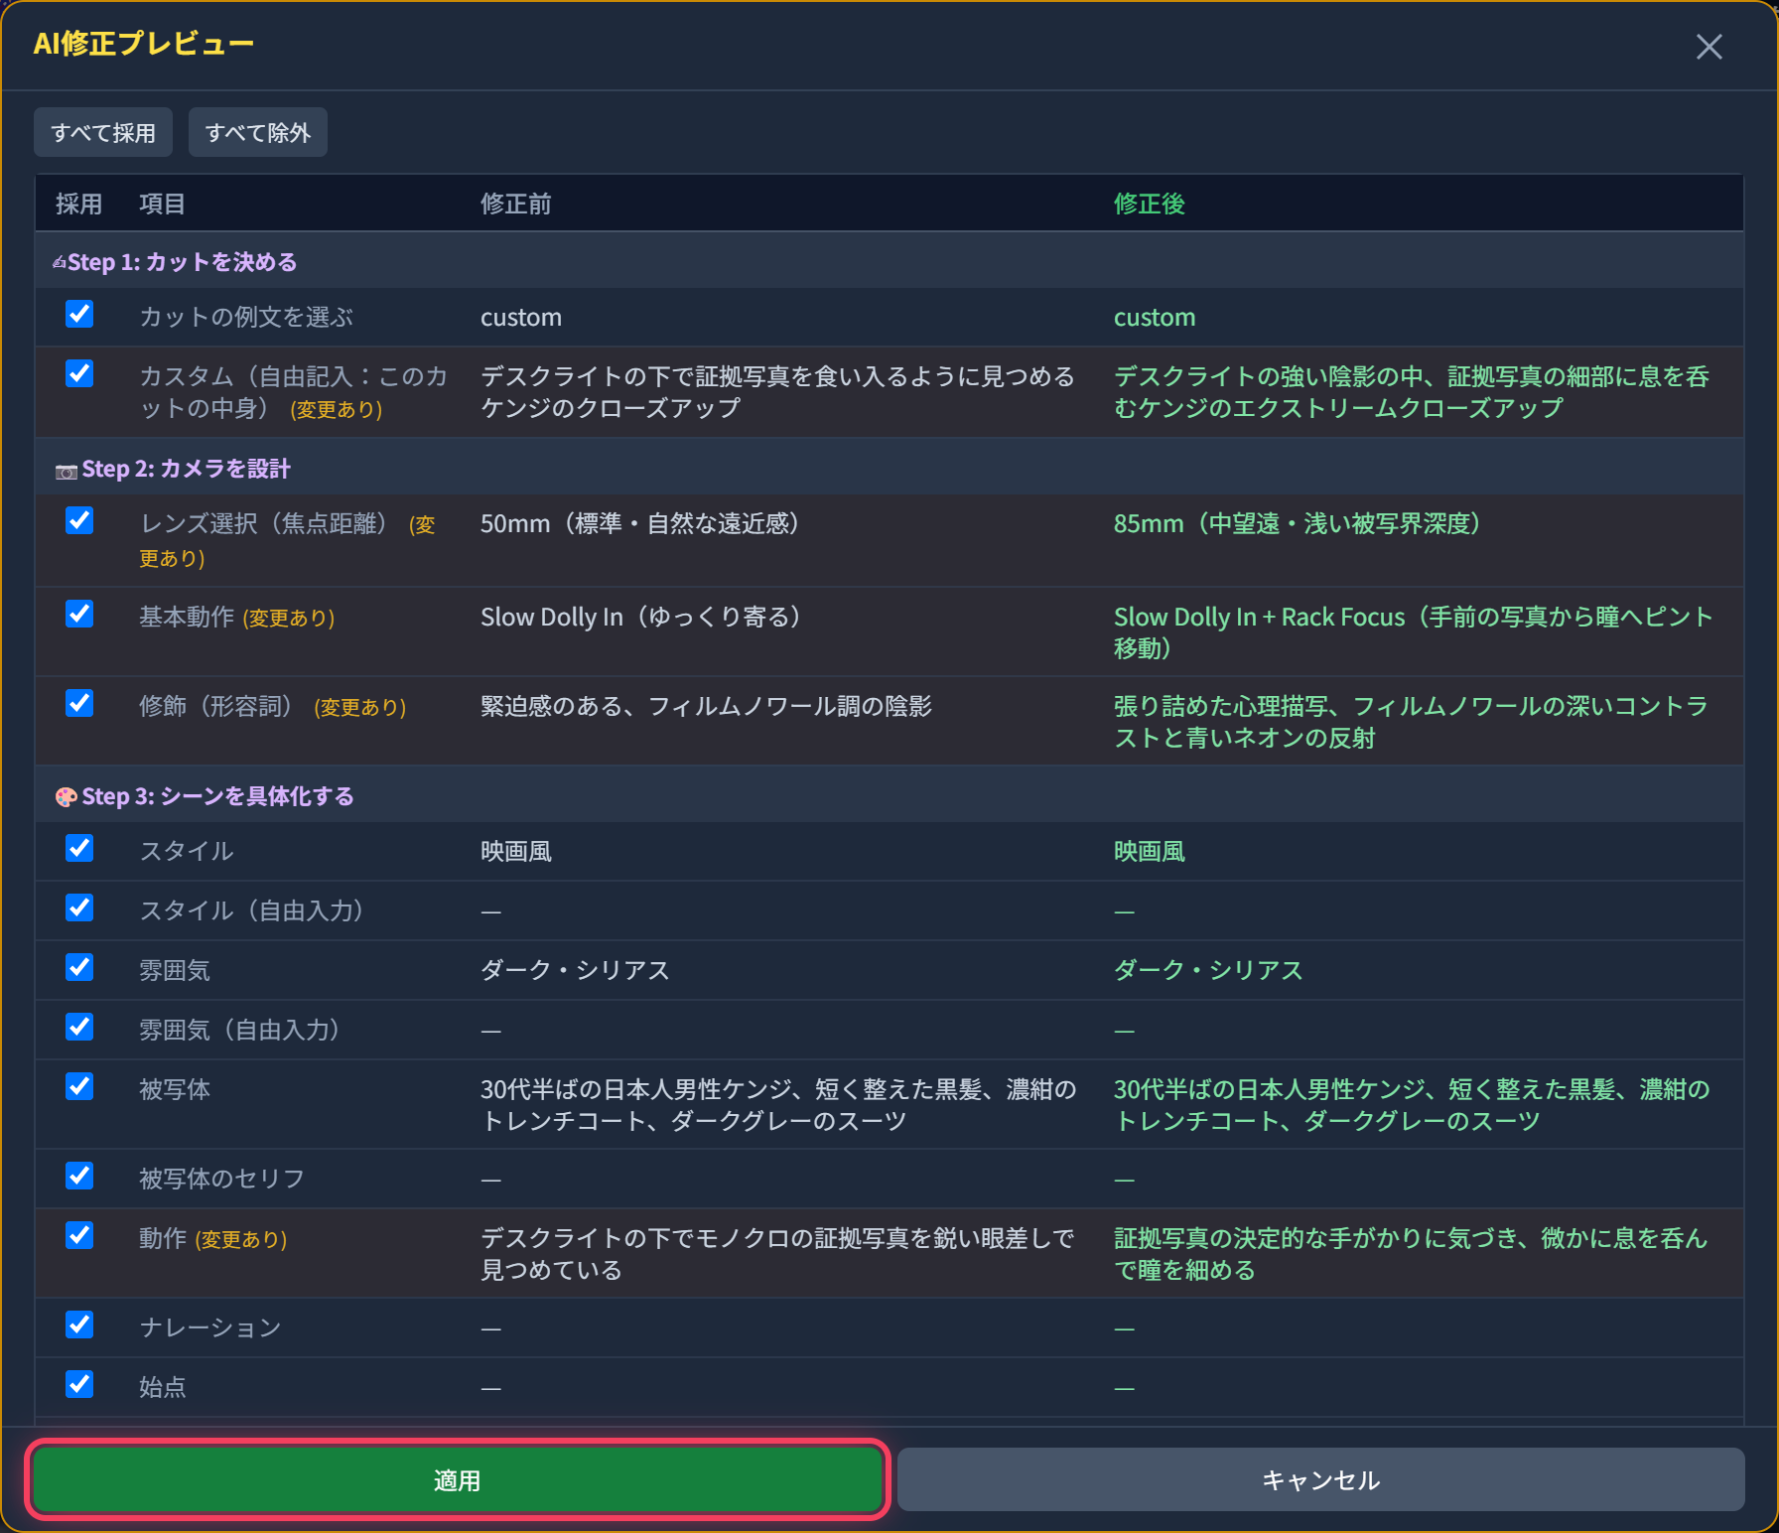Toggle the 雰囲気（自由入力） checkbox
1779x1533 pixels.
[x=79, y=1028]
